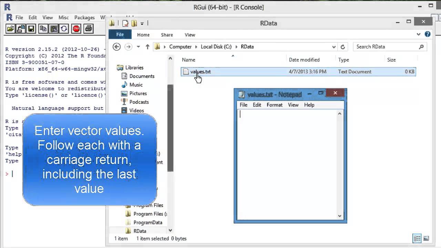Click the red Stop computation icon
Screen dimensions: 441x248
(x=76, y=29)
